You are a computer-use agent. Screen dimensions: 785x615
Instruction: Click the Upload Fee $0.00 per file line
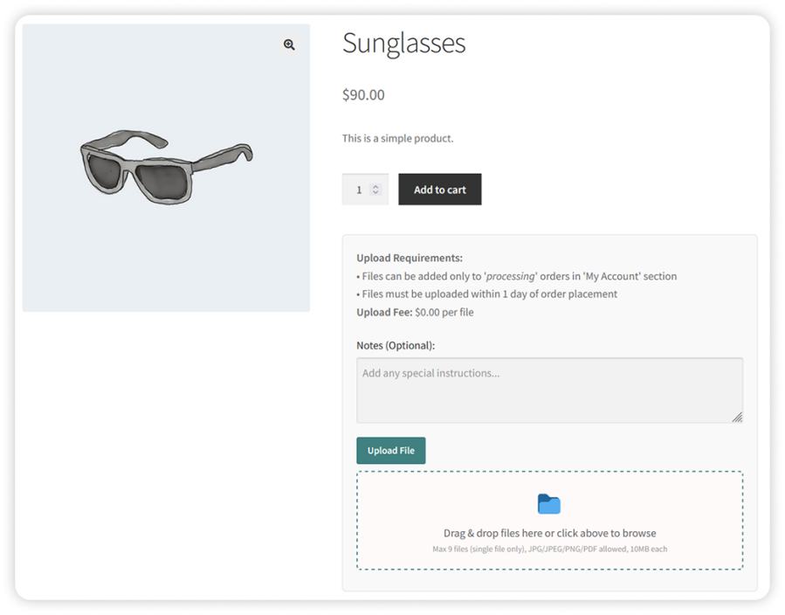click(x=415, y=312)
